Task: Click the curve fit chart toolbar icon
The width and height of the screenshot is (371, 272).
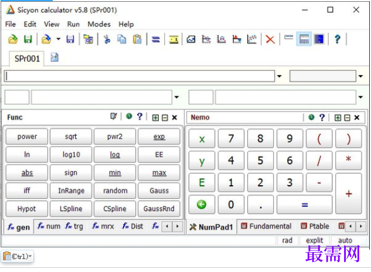Action: [x=221, y=39]
